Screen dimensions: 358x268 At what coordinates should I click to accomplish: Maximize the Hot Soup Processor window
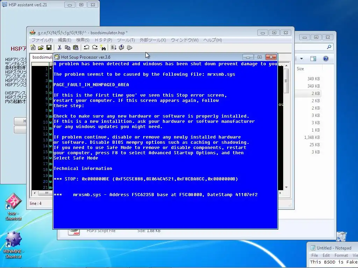(259, 57)
